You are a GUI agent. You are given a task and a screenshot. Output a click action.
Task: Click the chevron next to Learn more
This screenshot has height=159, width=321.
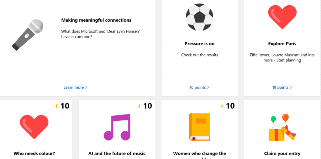(x=86, y=87)
